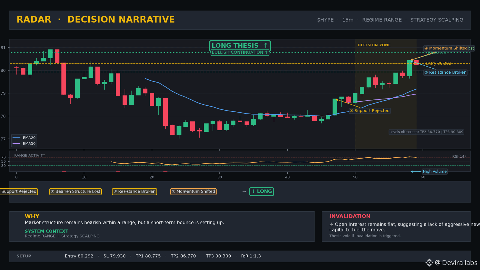The width and height of the screenshot is (480, 270).
Task: Select the BULLISH CONTINUATION label
Action: (x=240, y=53)
